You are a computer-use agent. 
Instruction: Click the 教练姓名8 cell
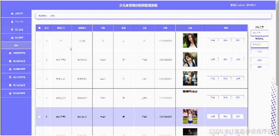click(x=82, y=60)
